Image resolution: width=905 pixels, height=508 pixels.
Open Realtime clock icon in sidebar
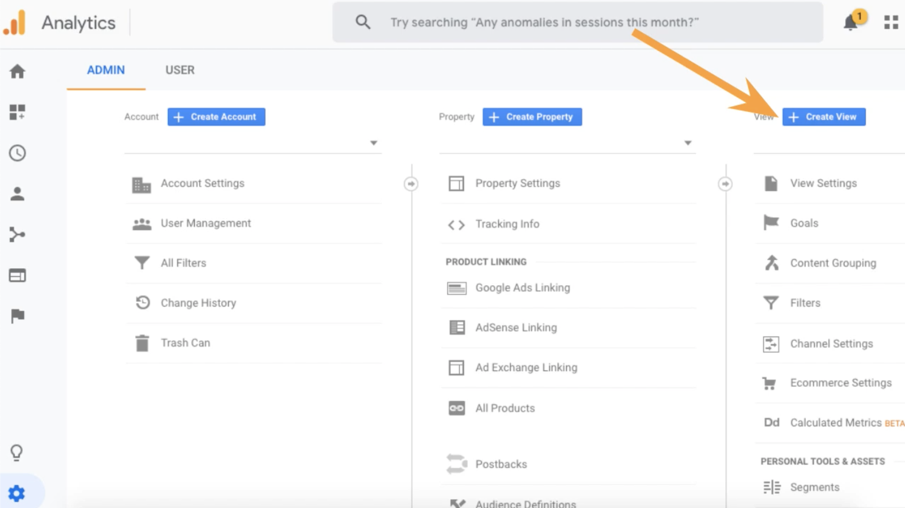pos(17,153)
